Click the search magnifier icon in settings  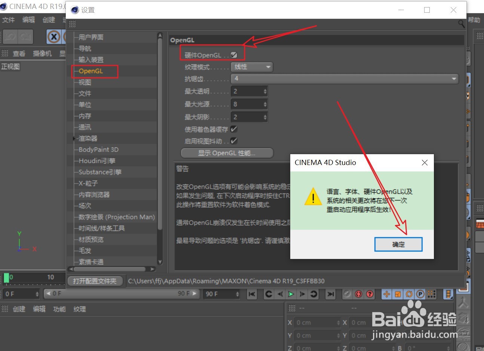[x=462, y=24]
